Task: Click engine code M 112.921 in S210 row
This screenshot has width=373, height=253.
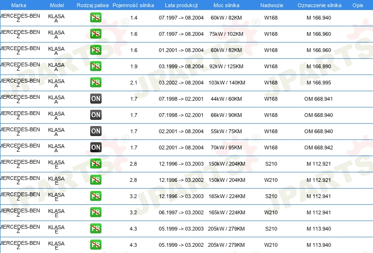Action: [319, 164]
